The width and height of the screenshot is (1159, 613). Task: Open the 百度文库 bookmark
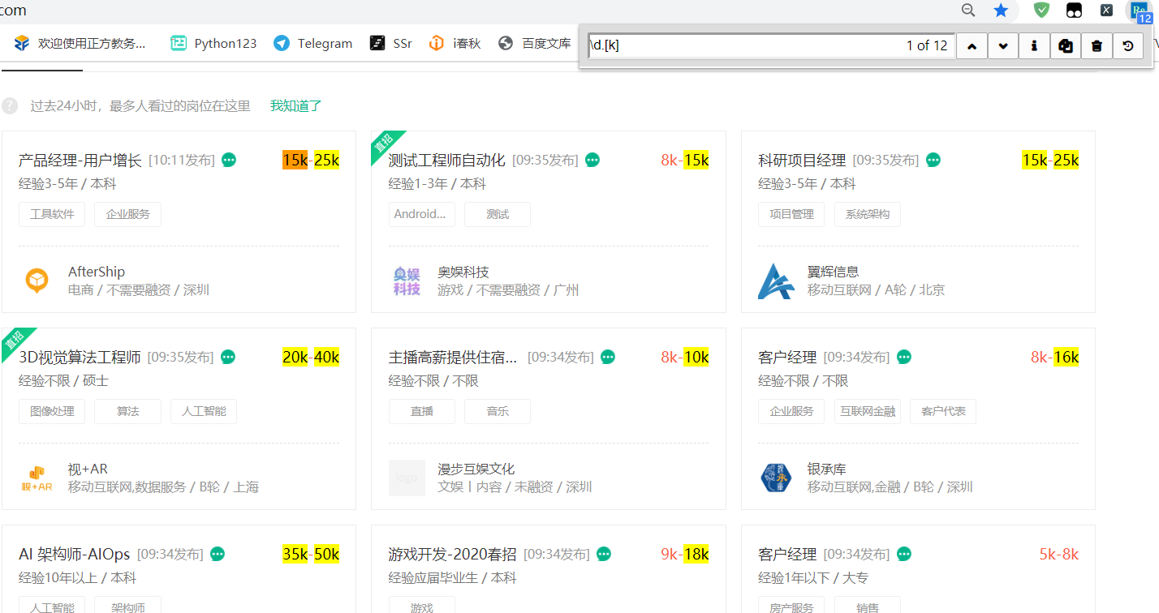535,44
